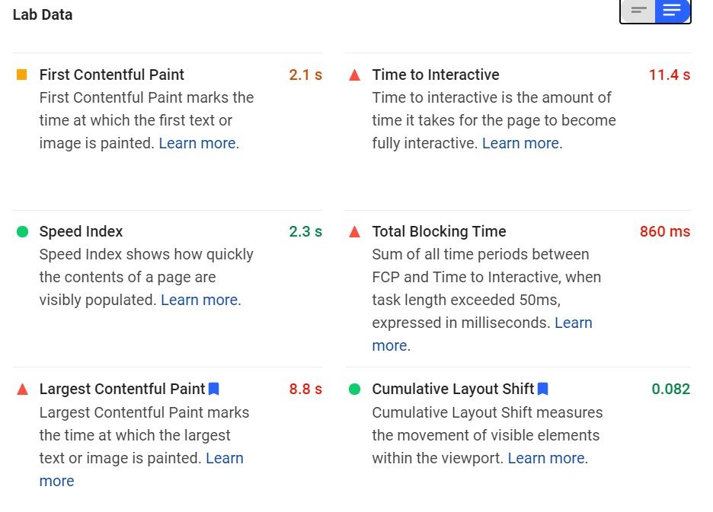Click the 11.4 s Time to Interactive value
This screenshot has height=512, width=713.
coord(669,75)
